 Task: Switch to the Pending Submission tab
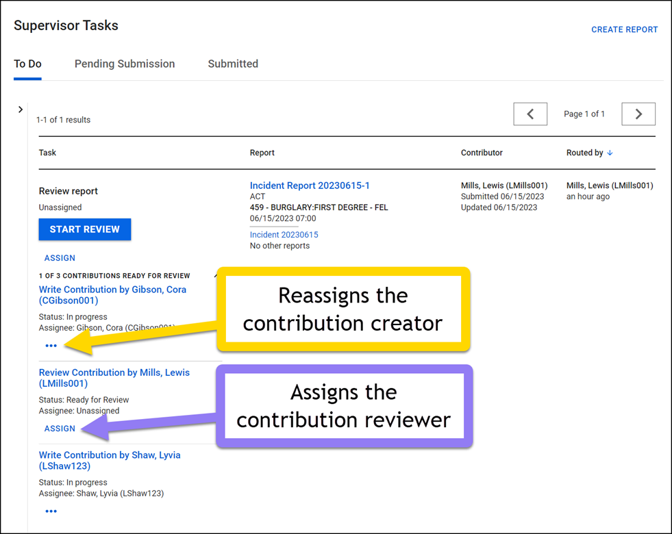tap(124, 64)
